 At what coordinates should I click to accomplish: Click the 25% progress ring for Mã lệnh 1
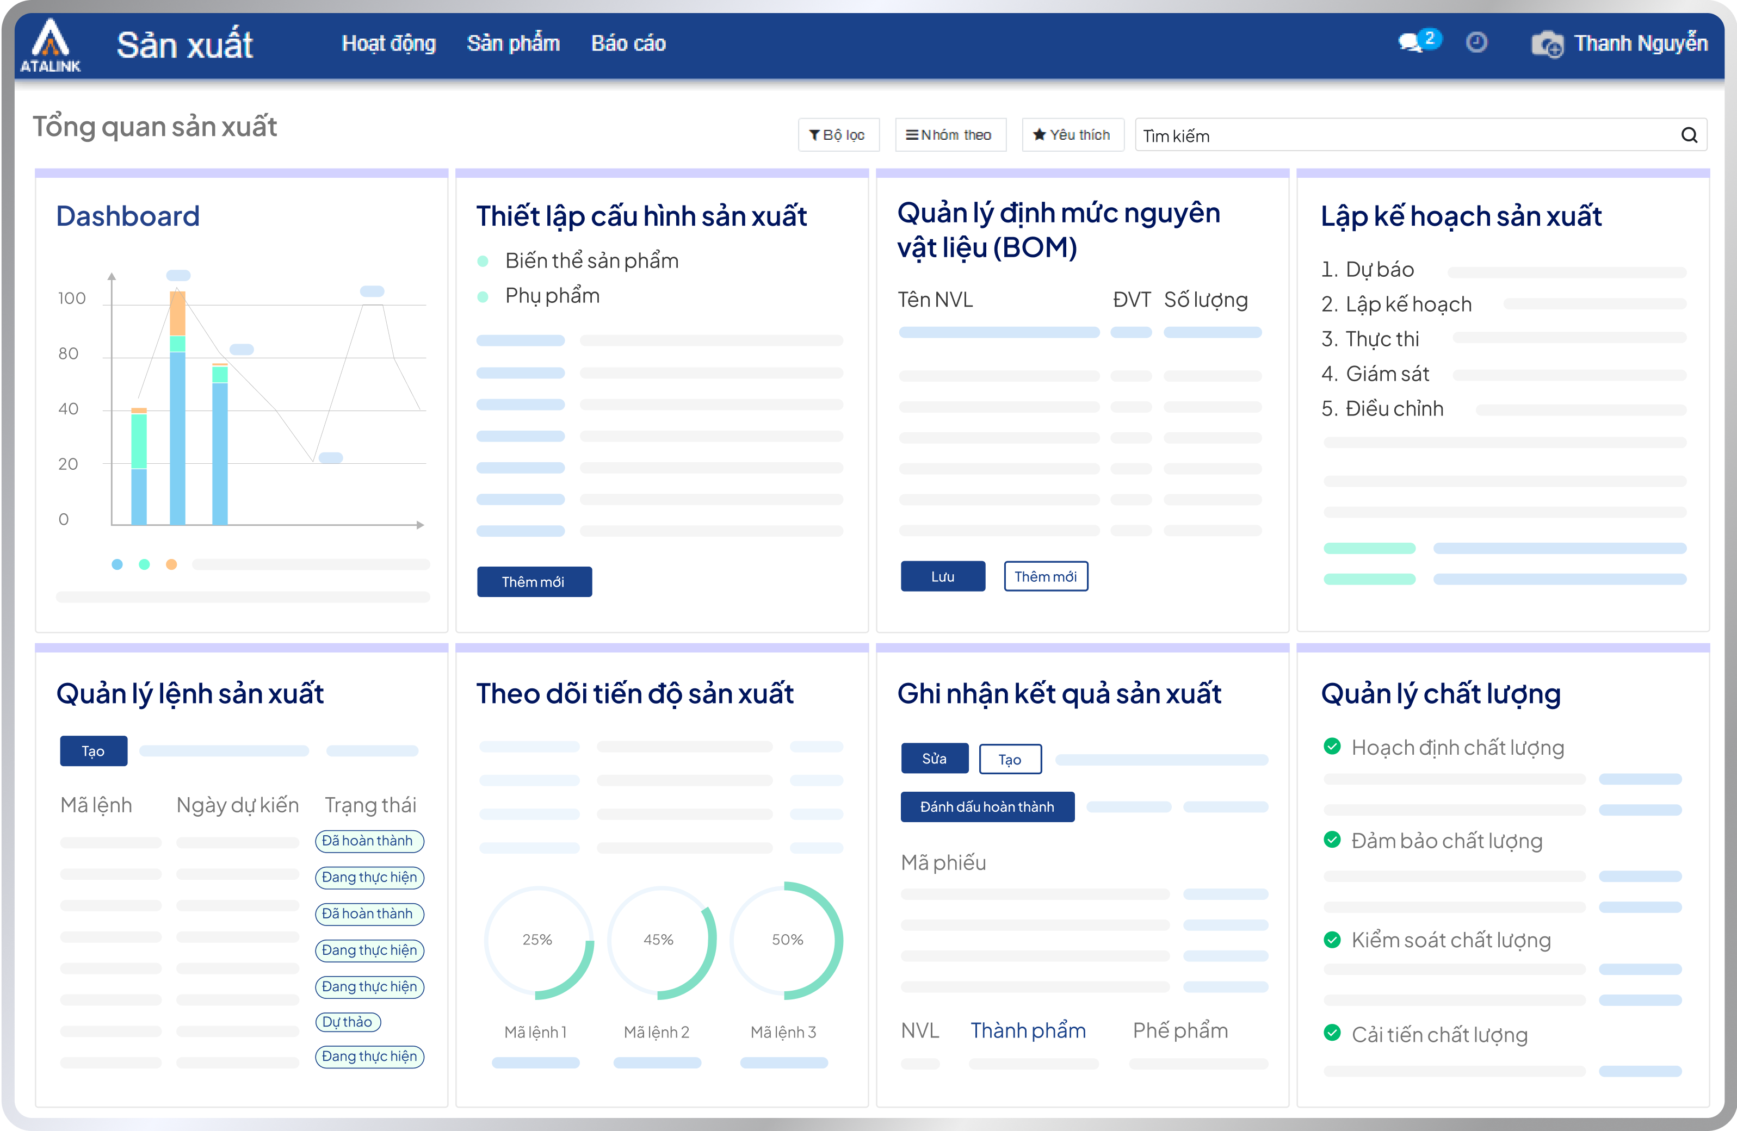pyautogui.click(x=539, y=941)
